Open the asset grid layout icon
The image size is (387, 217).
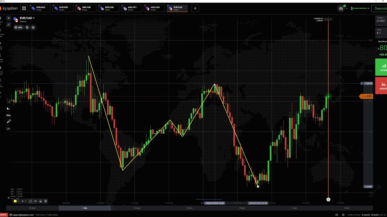24,8
